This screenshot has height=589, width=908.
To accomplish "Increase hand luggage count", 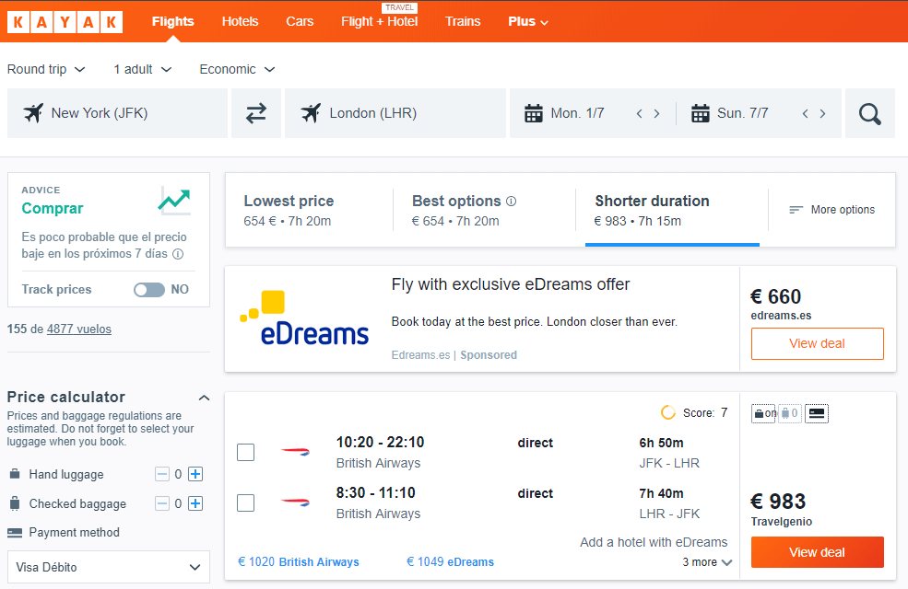I will point(195,475).
